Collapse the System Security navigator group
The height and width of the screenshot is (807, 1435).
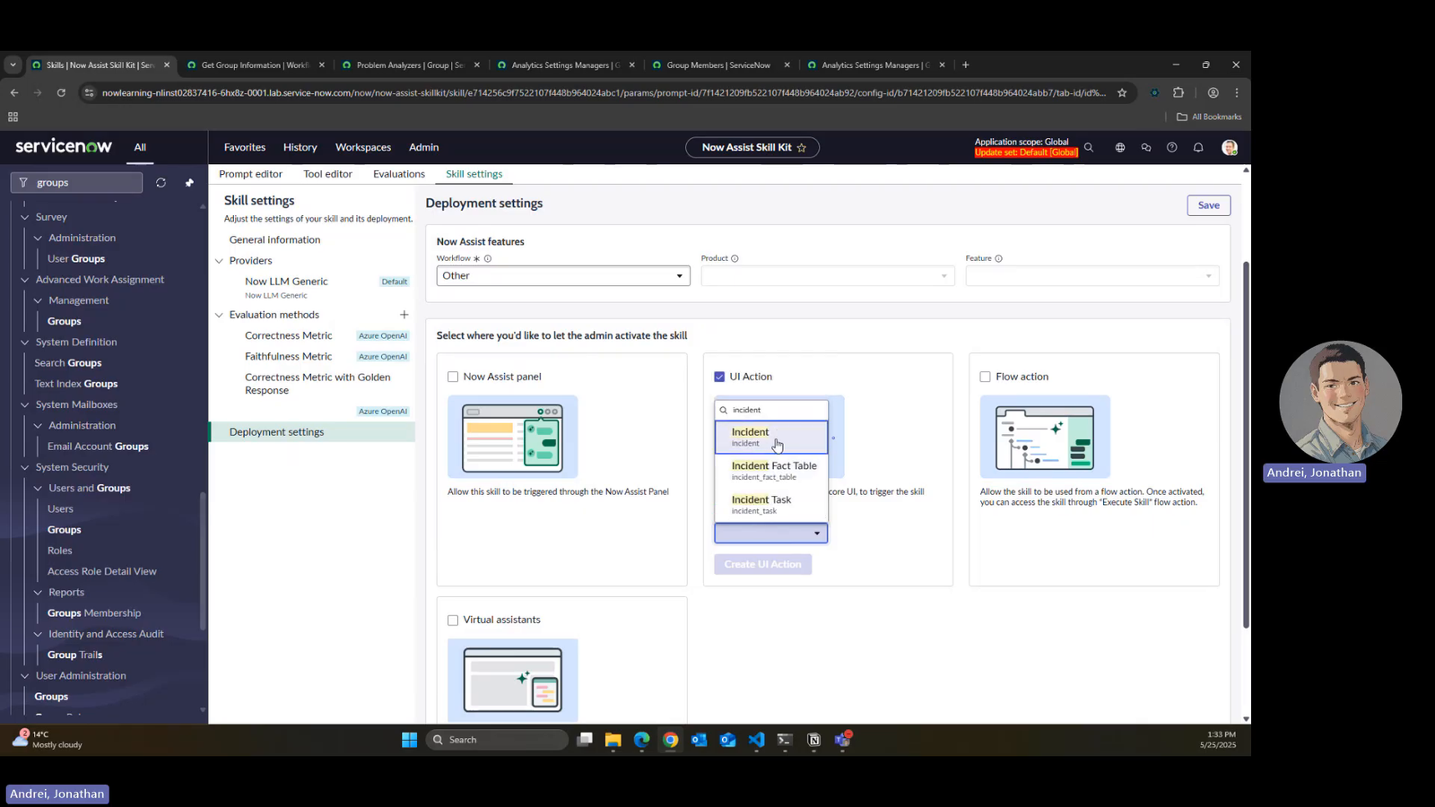tap(25, 467)
